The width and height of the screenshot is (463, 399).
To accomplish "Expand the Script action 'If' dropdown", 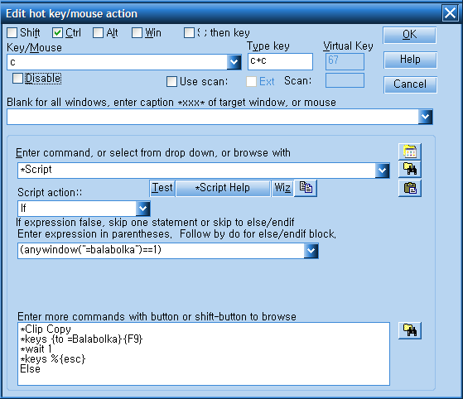I will (x=143, y=209).
